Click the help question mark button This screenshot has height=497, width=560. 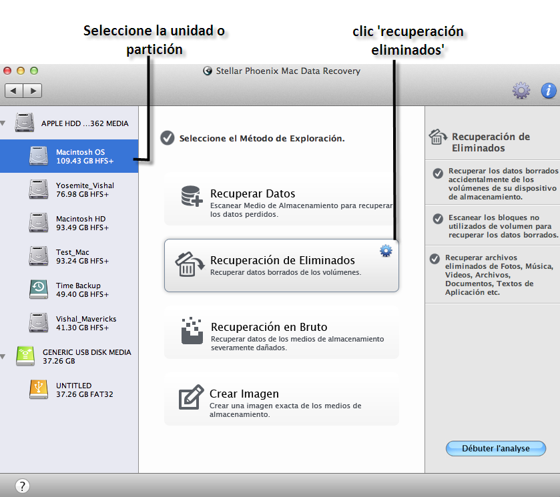click(x=22, y=486)
